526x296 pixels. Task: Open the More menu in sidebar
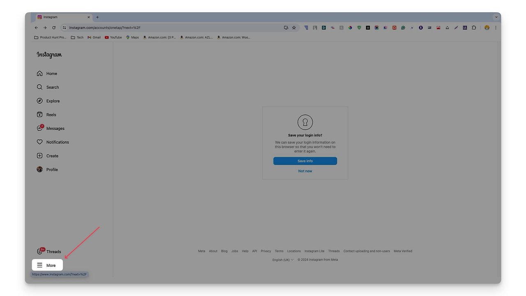47,265
